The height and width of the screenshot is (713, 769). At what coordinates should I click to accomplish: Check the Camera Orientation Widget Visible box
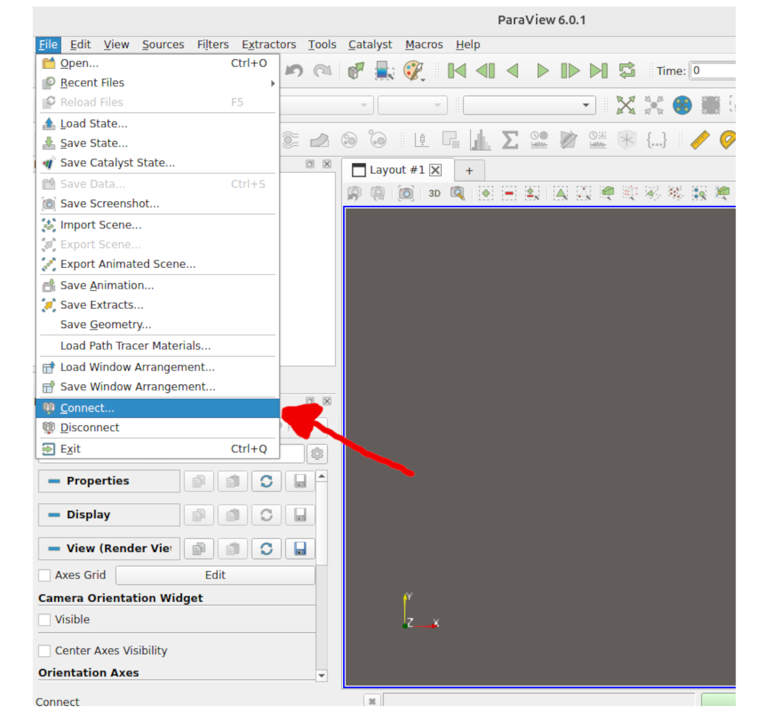[x=44, y=620]
